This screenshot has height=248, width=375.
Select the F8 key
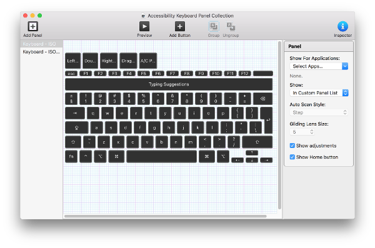(187, 74)
